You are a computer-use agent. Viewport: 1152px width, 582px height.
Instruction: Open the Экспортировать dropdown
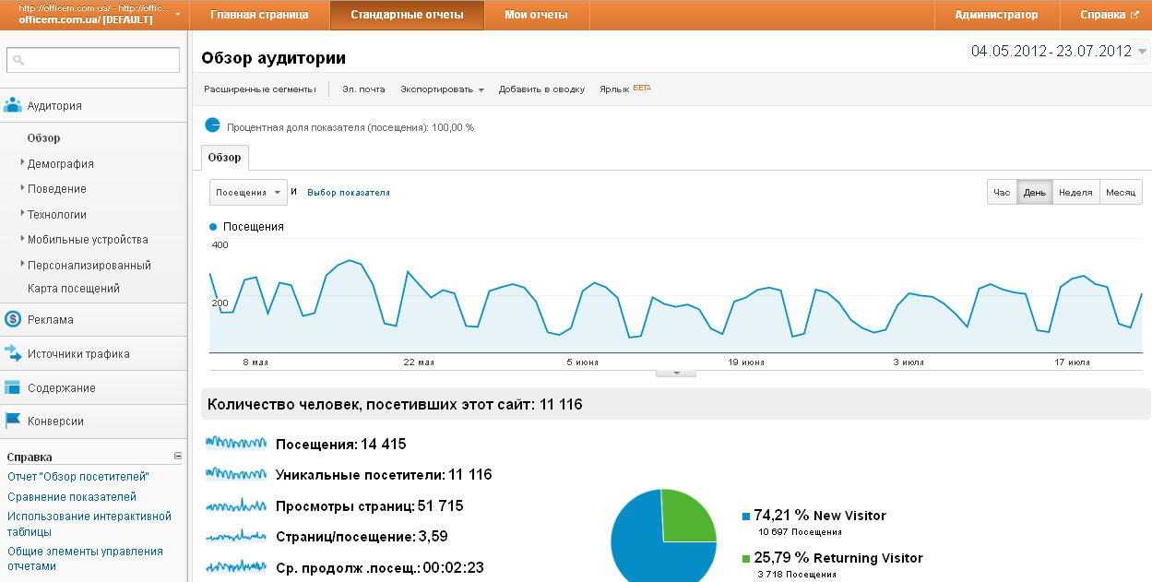442,89
